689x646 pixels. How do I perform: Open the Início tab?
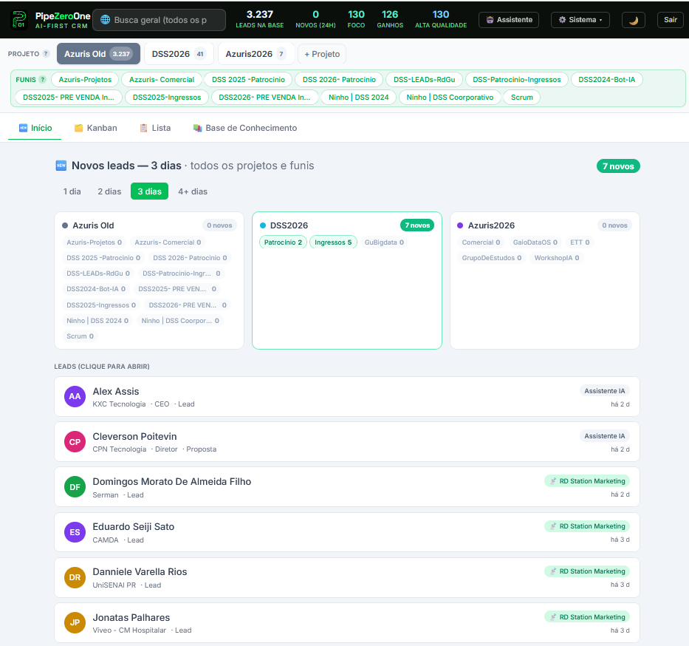35,128
